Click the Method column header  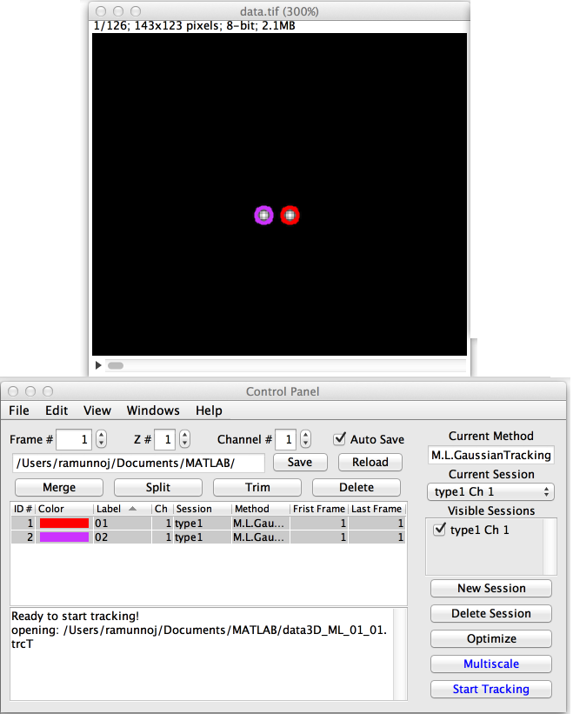point(261,509)
